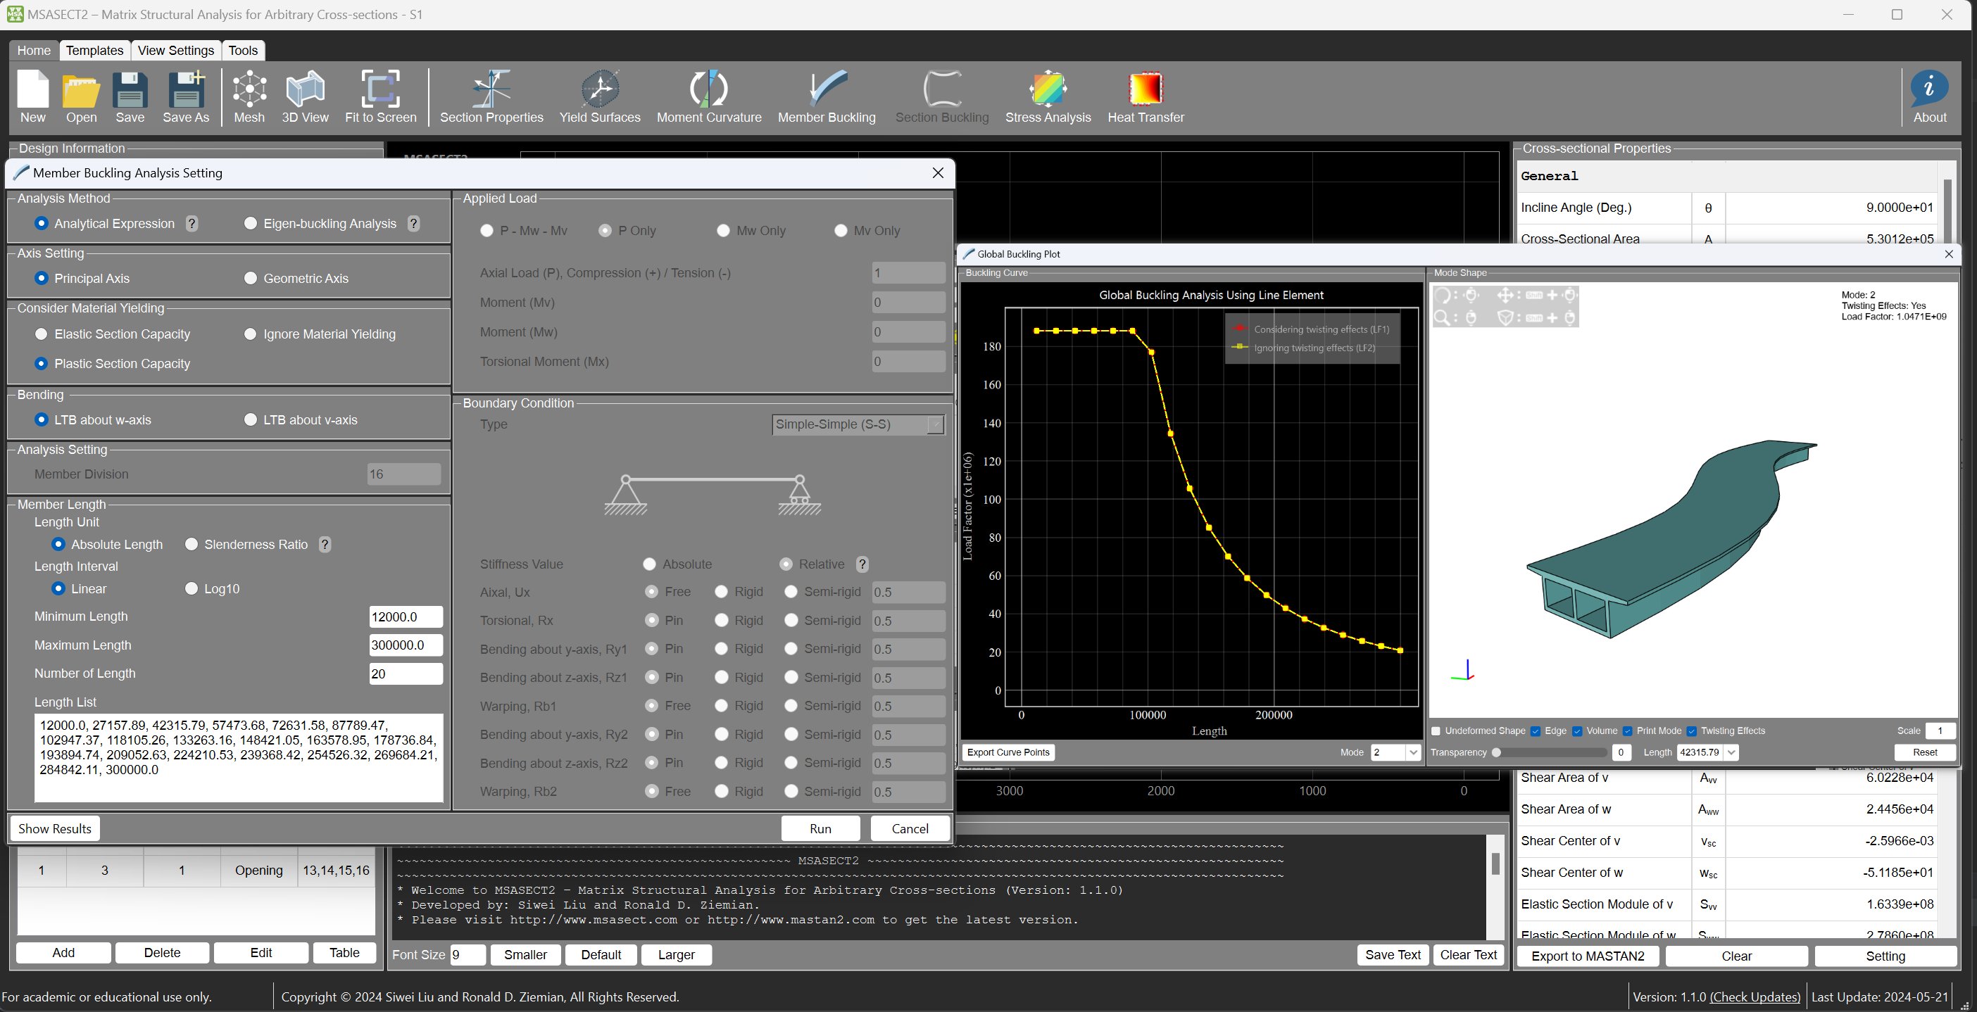Click the Run button
The image size is (1977, 1012).
[x=820, y=828]
